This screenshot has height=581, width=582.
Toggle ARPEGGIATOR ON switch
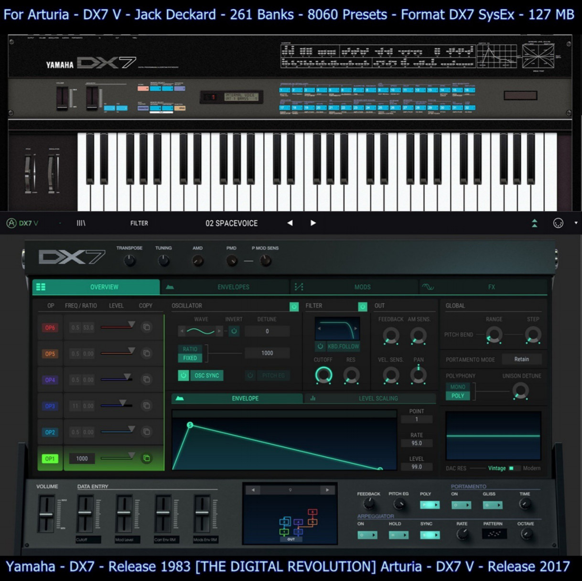tap(367, 535)
